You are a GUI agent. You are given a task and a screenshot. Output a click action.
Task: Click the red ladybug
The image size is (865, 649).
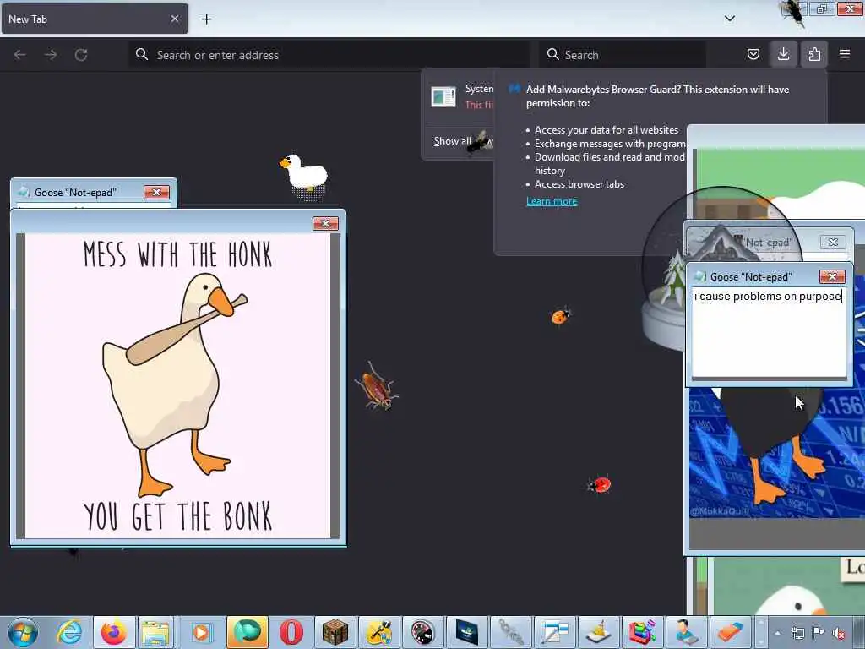coord(600,484)
